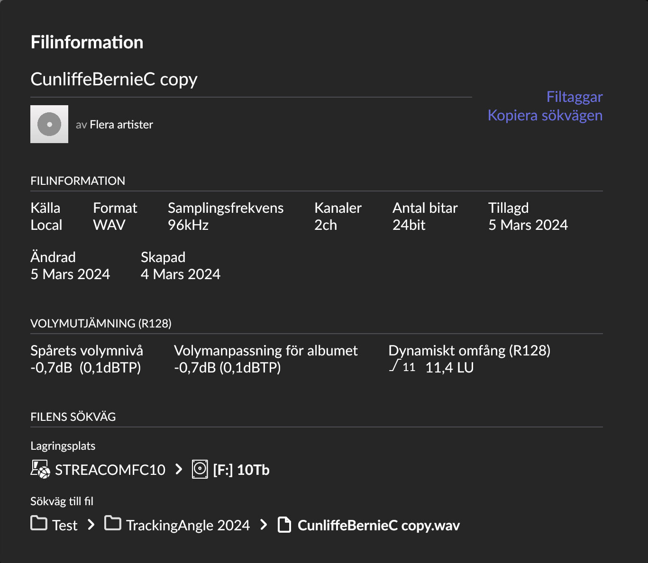Click the STREACOMFC10 computer icon
The width and height of the screenshot is (648, 563).
click(x=40, y=469)
